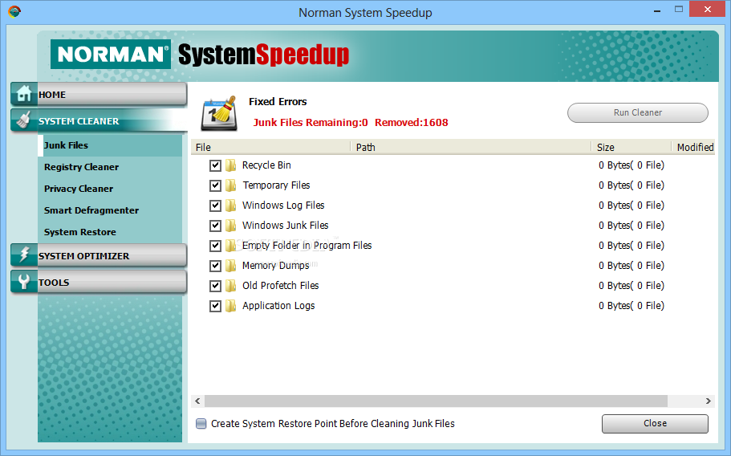731x456 pixels.
Task: Click the size value in Recycle Bin row
Action: [632, 165]
